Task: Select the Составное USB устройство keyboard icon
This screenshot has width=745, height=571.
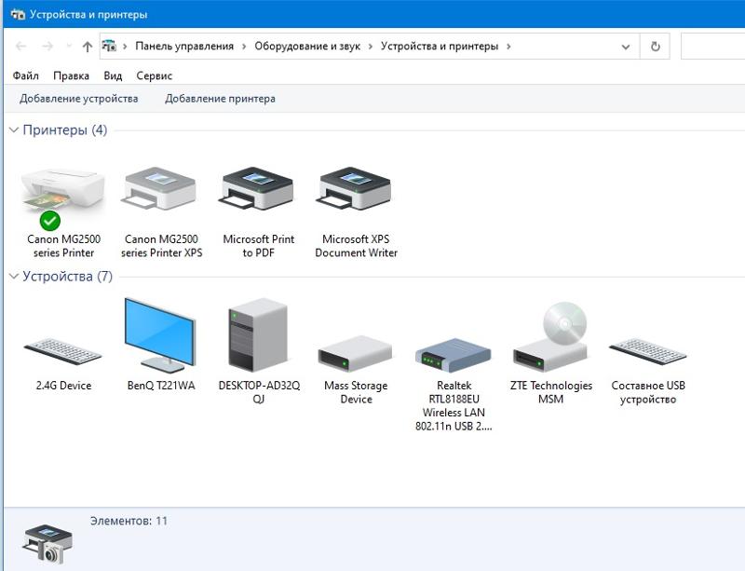Action: pyautogui.click(x=648, y=352)
